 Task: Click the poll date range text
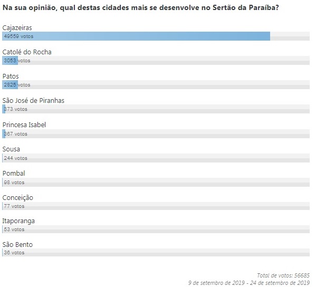point(248,283)
